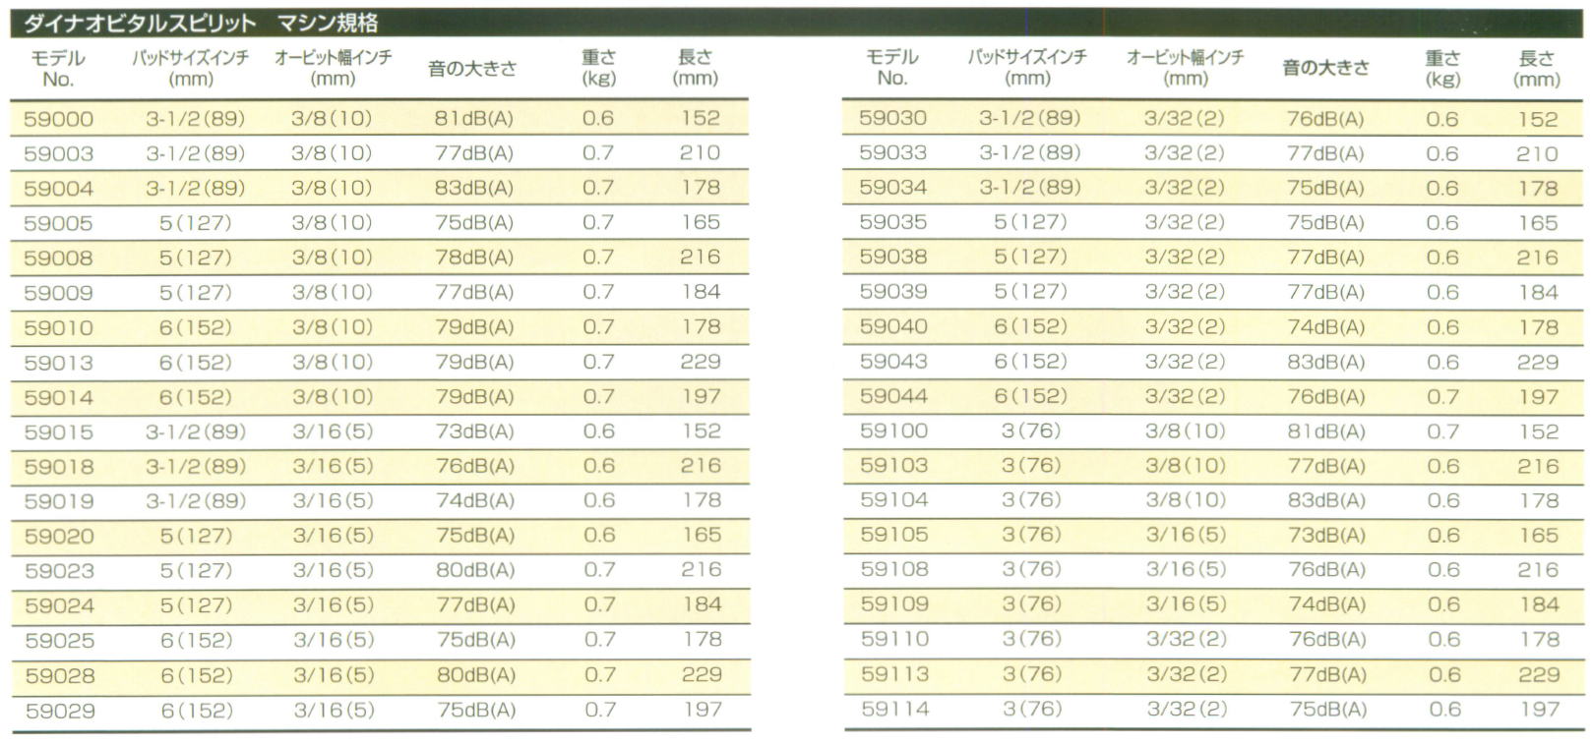Select model number 59104
The width and height of the screenshot is (1593, 744).
tap(893, 499)
